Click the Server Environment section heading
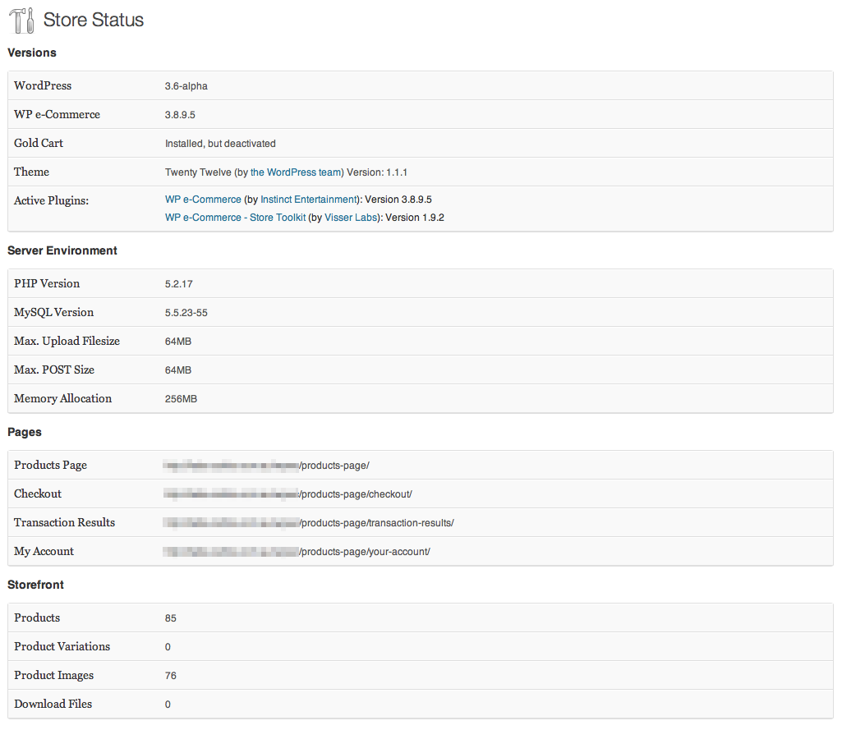 62,250
